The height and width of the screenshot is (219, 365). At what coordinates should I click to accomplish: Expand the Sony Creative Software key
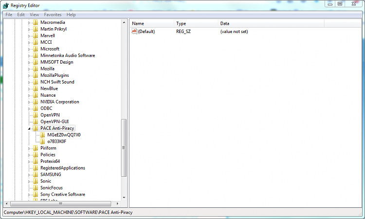coord(29,195)
